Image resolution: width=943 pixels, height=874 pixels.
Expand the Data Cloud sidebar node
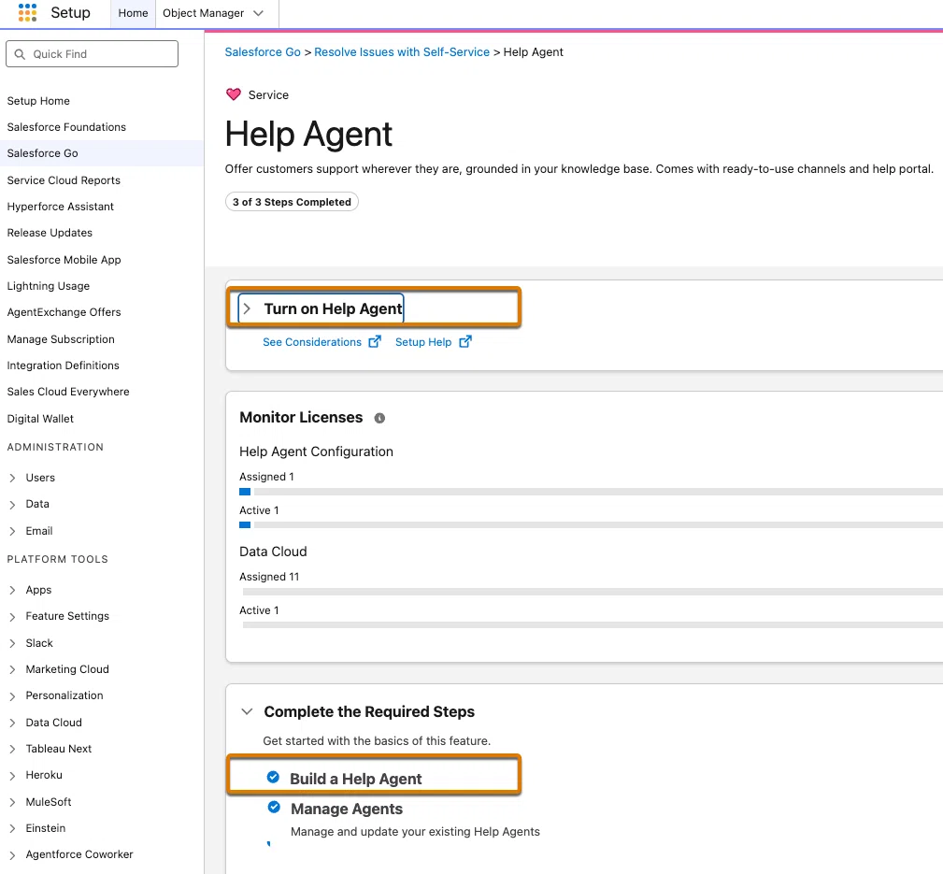point(13,723)
